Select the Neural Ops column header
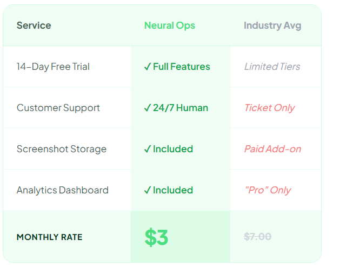Screen dimensions: 339x272 [169, 25]
